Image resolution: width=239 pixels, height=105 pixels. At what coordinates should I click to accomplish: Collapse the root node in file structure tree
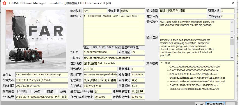(162, 63)
